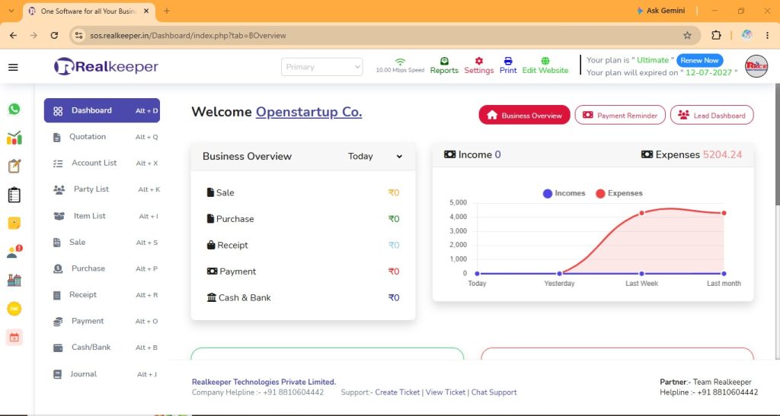Open Sale in the sidebar
Viewport: 780px width, 416px height.
pos(102,243)
